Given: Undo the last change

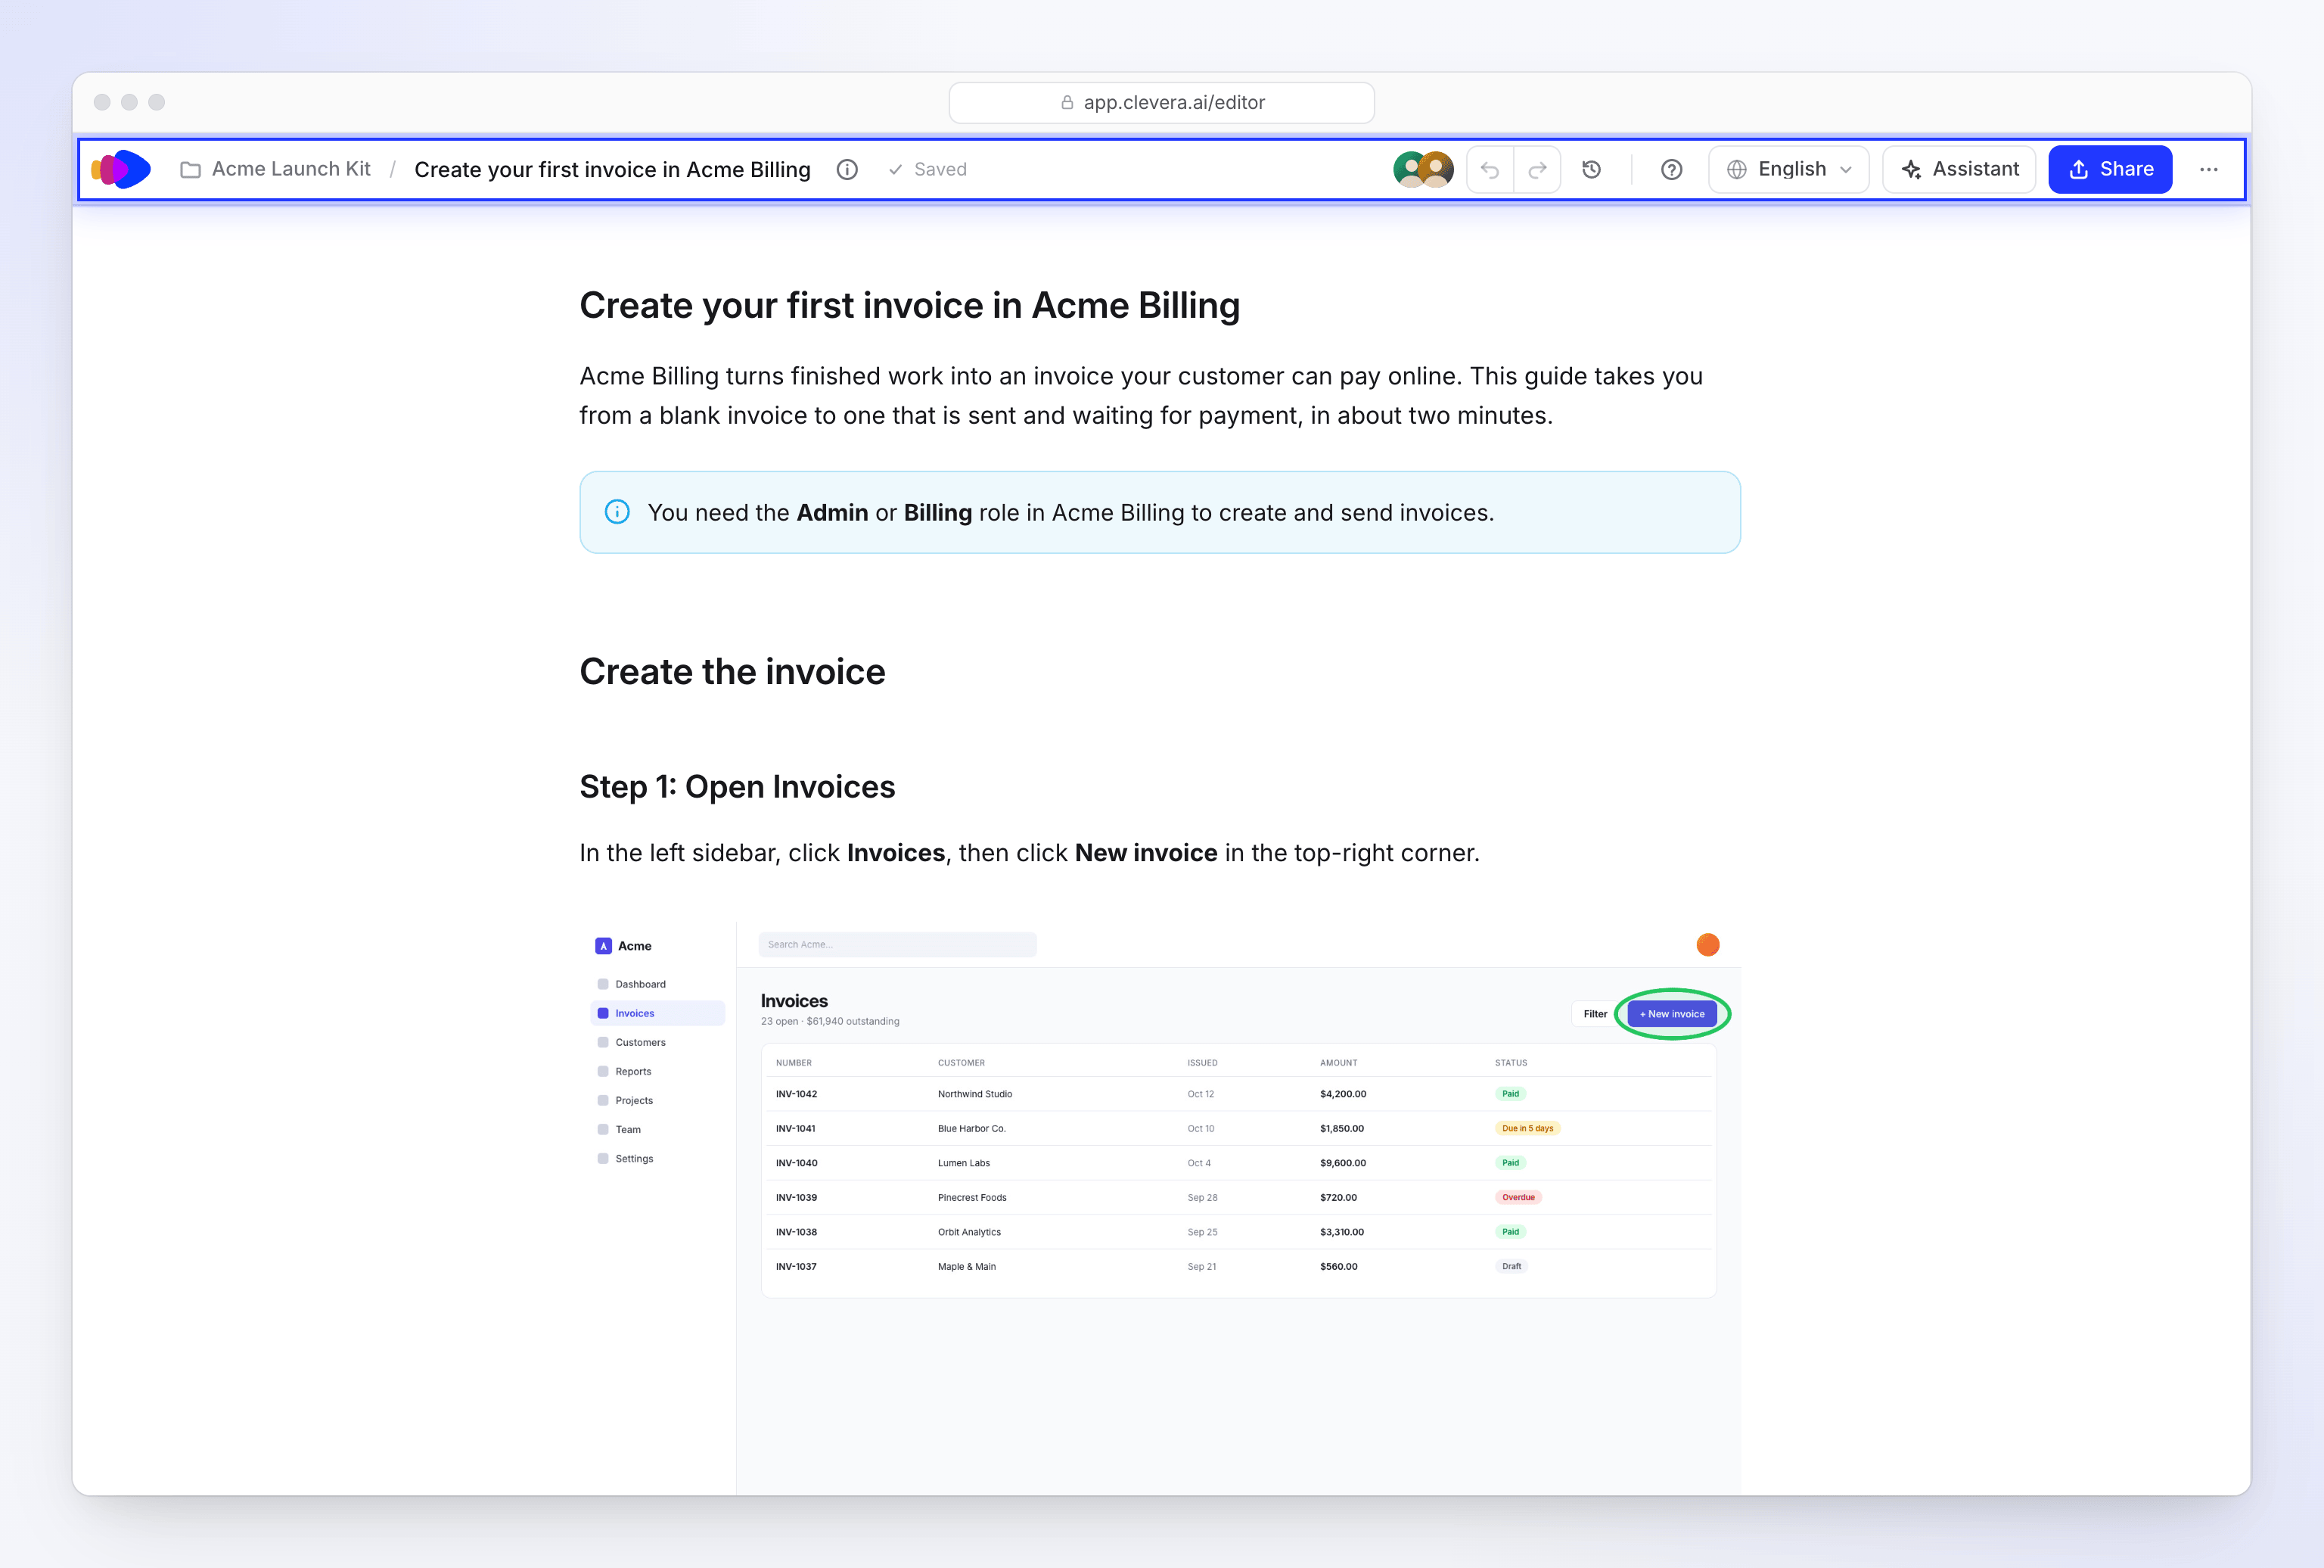Looking at the screenshot, I should click(x=1490, y=169).
